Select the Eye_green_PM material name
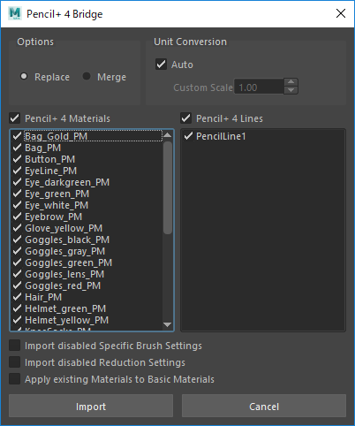 (57, 194)
